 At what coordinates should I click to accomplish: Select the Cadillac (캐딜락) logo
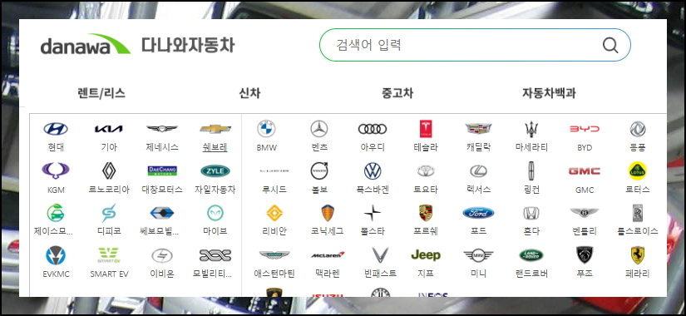(x=479, y=129)
